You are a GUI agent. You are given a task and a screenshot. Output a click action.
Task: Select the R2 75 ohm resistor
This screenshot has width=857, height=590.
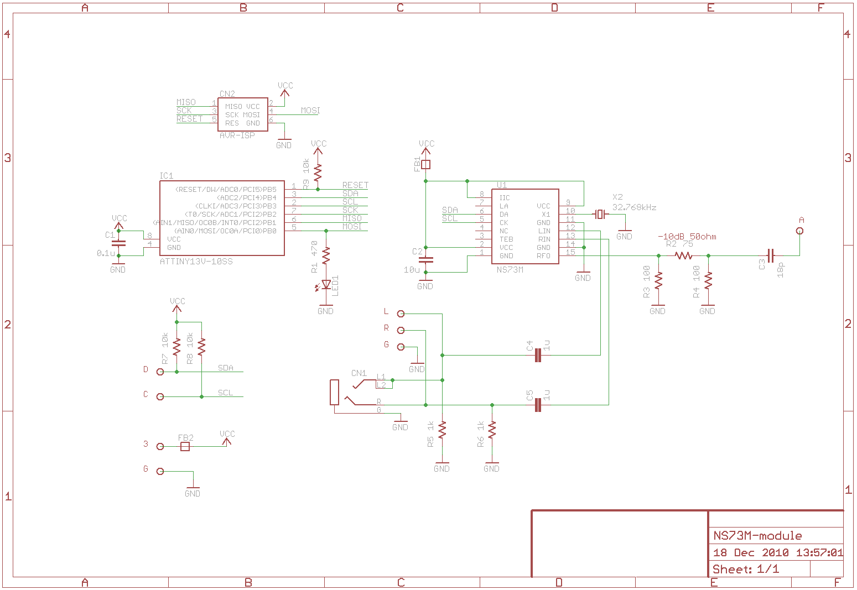click(x=684, y=255)
